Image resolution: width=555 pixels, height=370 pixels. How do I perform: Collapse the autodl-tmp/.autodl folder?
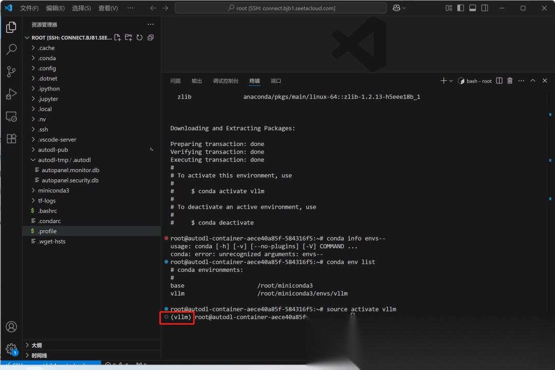(x=91, y=160)
